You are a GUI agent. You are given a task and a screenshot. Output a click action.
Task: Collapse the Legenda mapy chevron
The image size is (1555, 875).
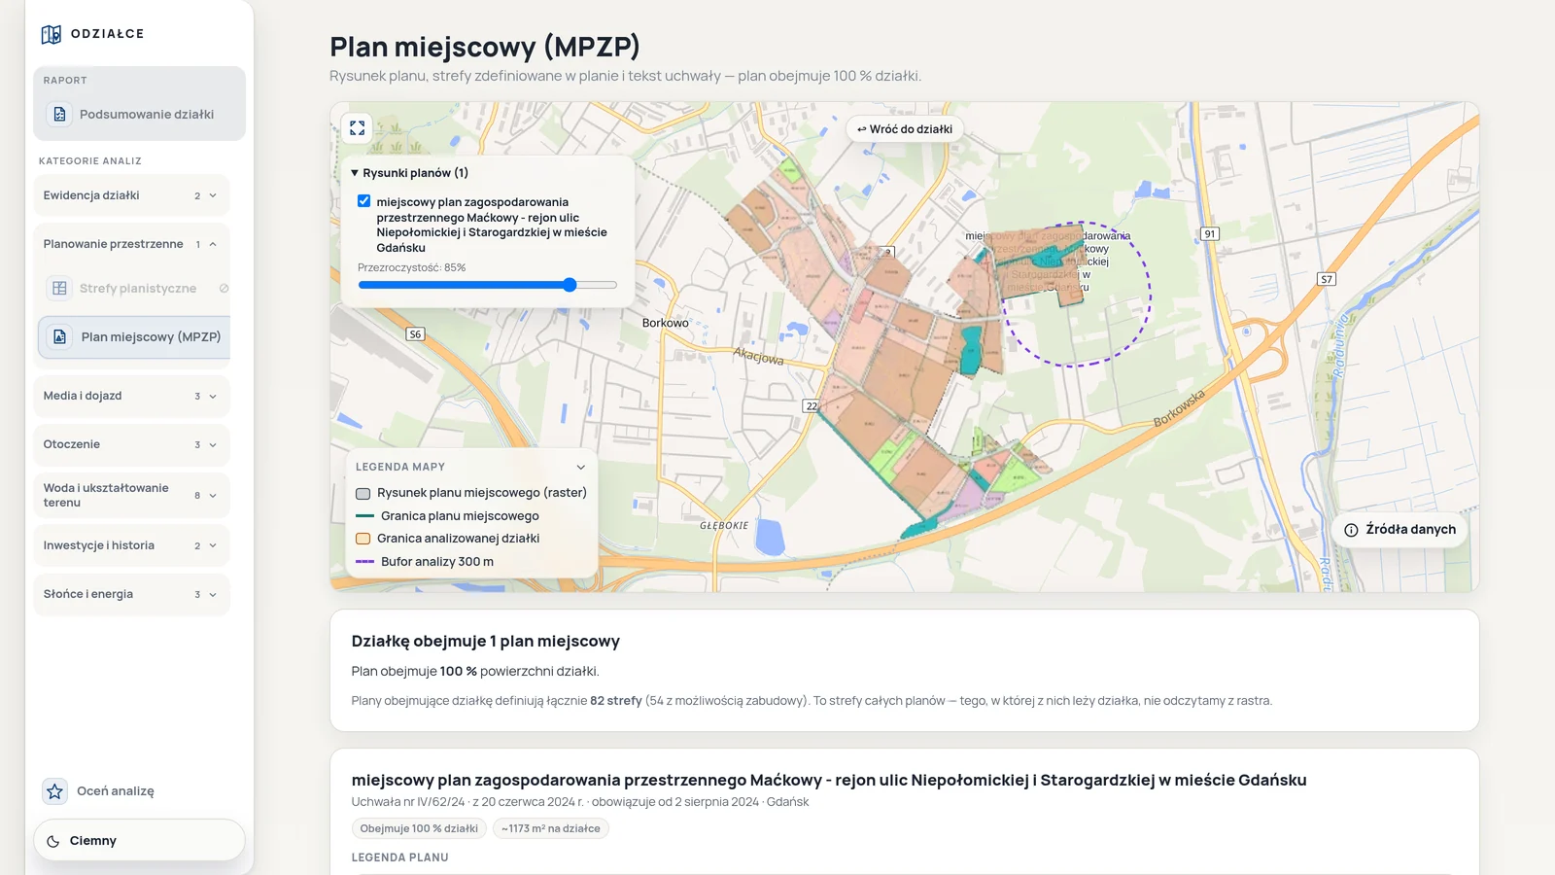pos(581,468)
